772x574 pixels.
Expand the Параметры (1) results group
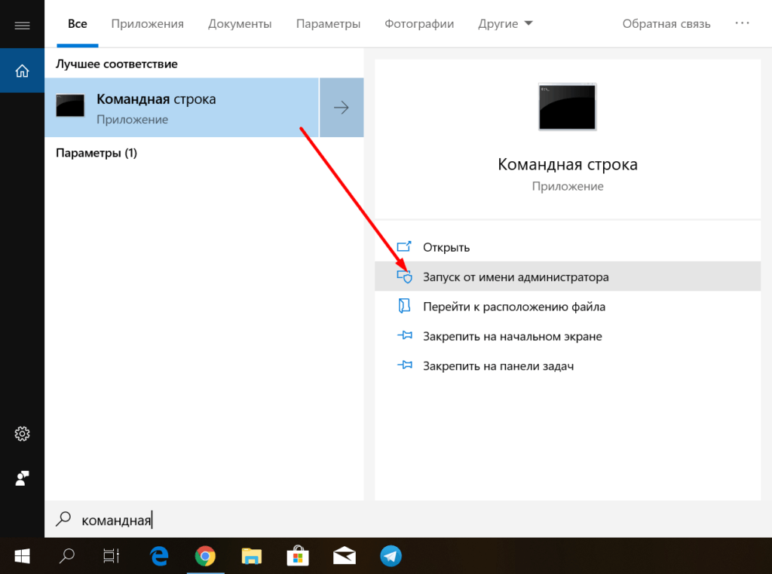[94, 151]
